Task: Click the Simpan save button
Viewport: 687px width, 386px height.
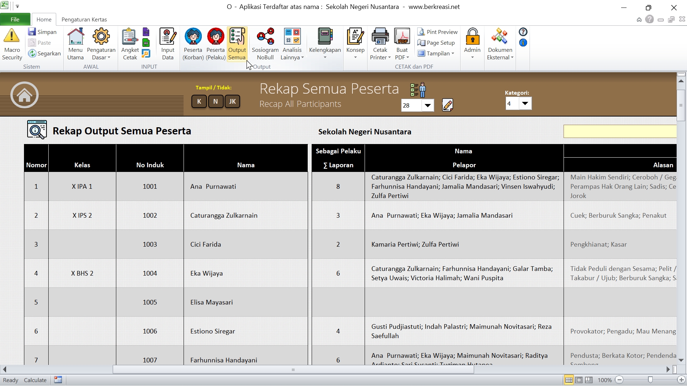Action: 42,32
